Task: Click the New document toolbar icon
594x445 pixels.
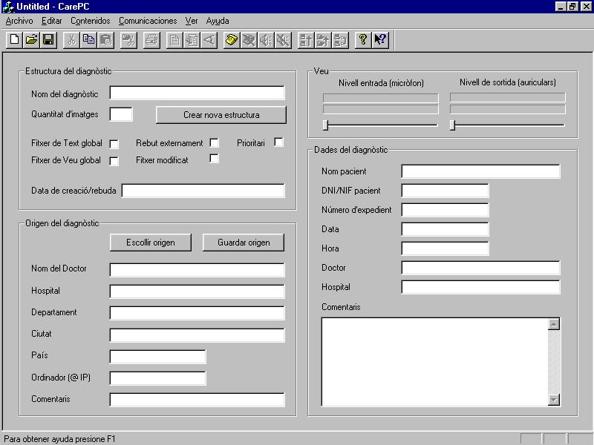Action: pyautogui.click(x=14, y=40)
